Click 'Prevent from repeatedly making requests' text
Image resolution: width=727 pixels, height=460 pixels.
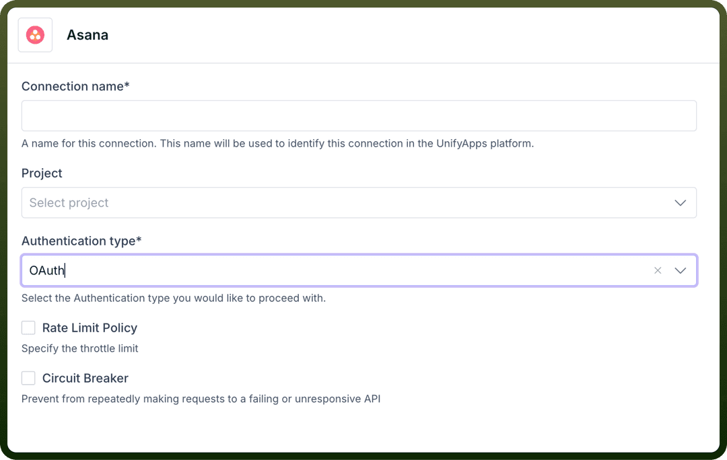[x=201, y=399]
